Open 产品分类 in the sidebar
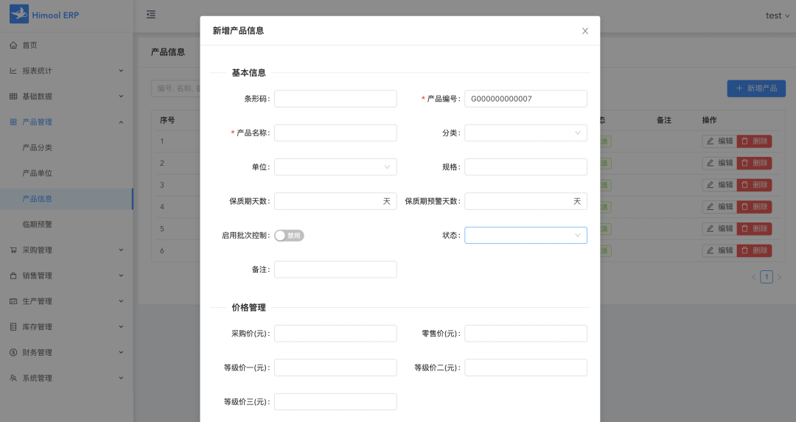 [x=38, y=148]
